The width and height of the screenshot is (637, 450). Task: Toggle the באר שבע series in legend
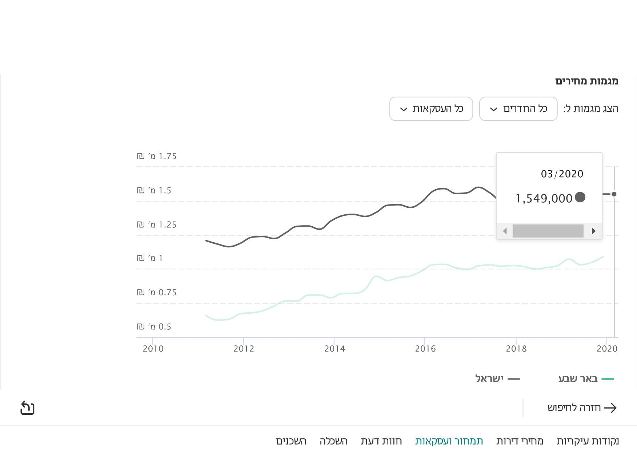click(x=586, y=379)
